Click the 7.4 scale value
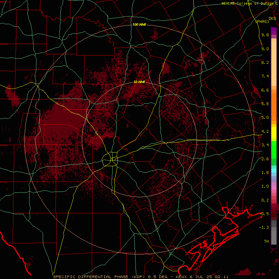 (x=265, y=76)
